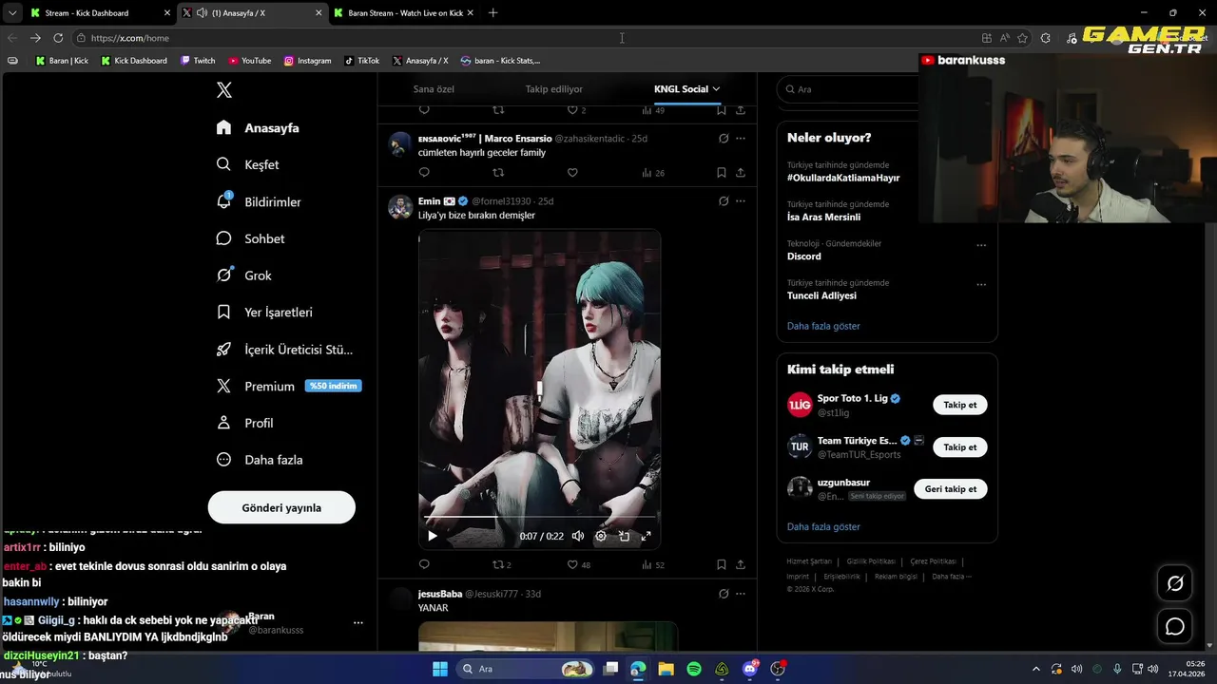Switch to Sana özel tab

click(434, 89)
